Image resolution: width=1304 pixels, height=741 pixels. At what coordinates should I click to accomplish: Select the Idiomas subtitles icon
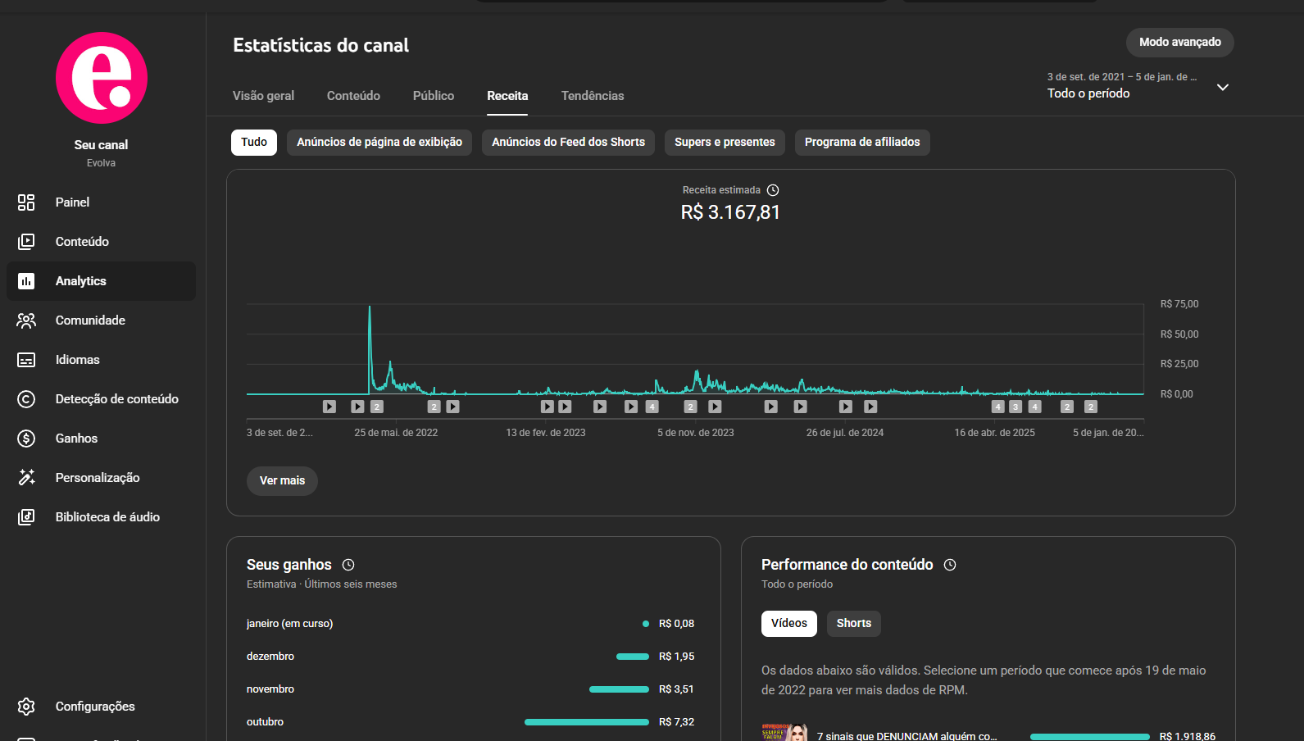pos(26,360)
